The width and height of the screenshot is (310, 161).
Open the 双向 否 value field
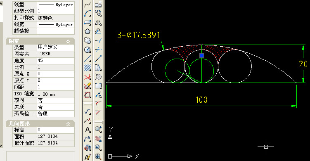coord(56,100)
